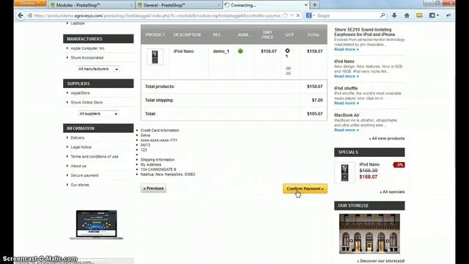
Task: Open iPod Nano specials title link
Action: [x=369, y=164]
